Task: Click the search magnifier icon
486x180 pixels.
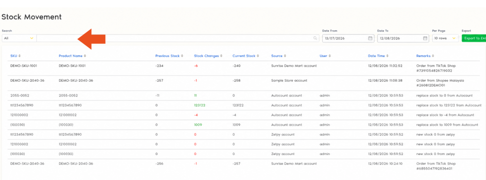Action: pyautogui.click(x=315, y=38)
